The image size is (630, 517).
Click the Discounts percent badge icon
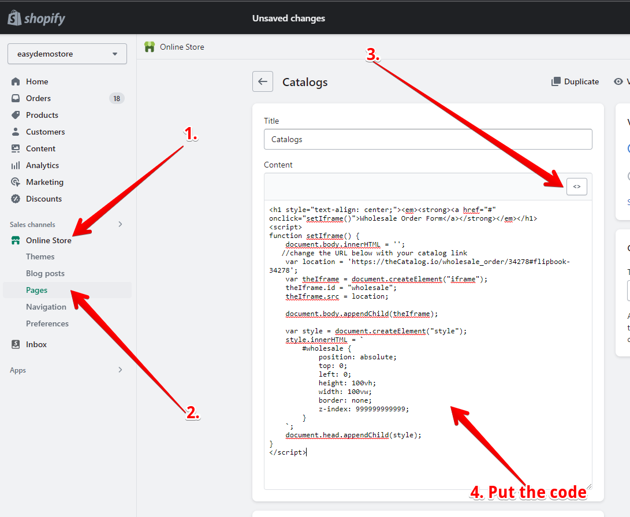pos(16,199)
